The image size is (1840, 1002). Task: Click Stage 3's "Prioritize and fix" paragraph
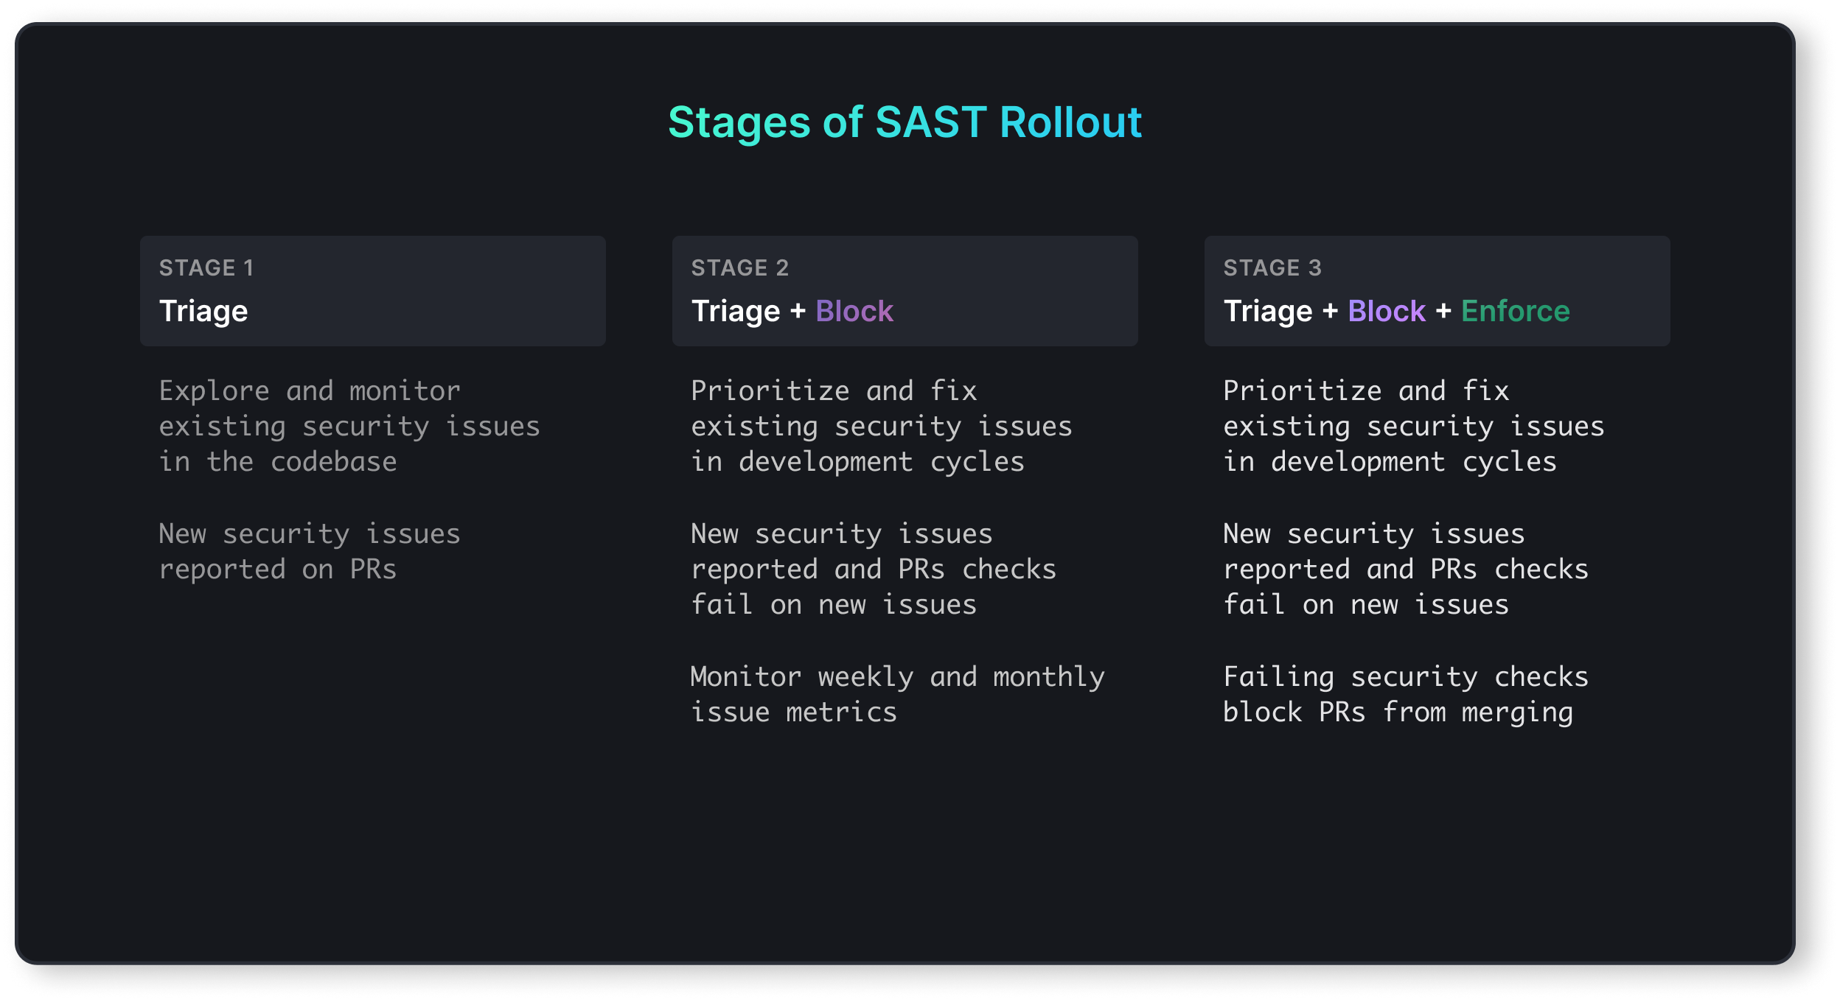point(1413,427)
